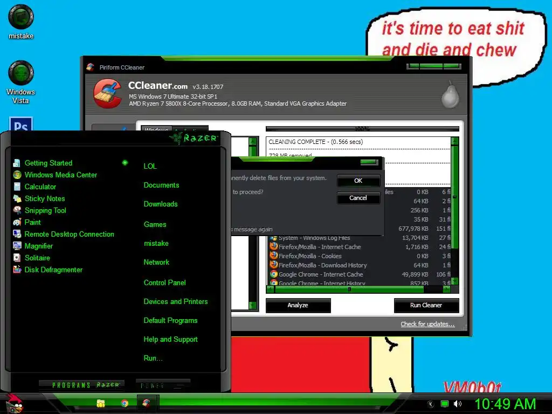Click the Firefox icon beside Cookies row
Image resolution: width=552 pixels, height=414 pixels.
tap(273, 256)
